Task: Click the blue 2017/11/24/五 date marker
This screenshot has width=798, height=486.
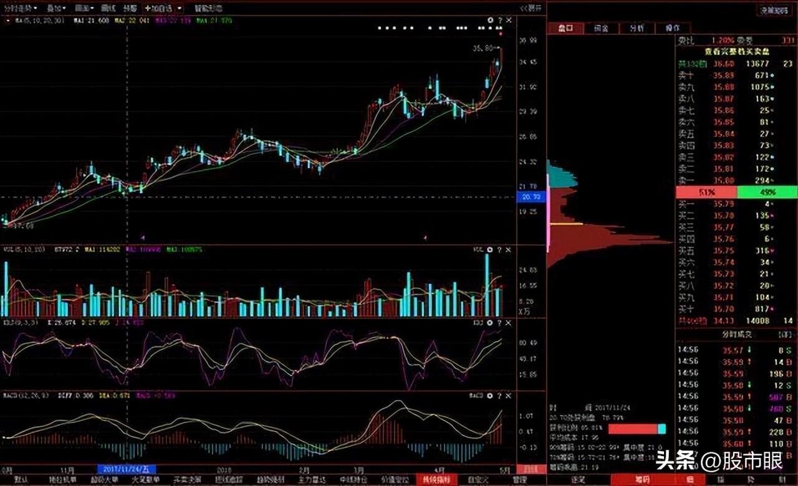Action: [x=127, y=469]
